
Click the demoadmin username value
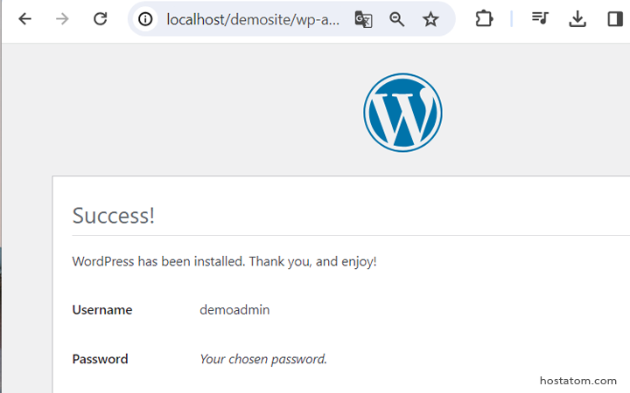click(234, 310)
